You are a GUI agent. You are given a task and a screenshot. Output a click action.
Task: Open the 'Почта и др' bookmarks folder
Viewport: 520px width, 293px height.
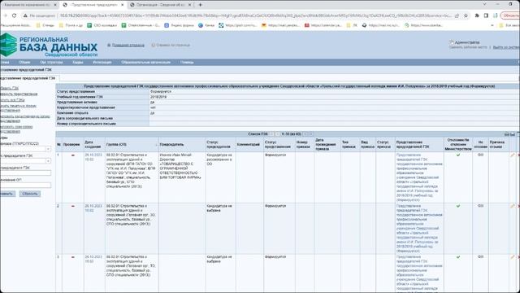(x=71, y=25)
